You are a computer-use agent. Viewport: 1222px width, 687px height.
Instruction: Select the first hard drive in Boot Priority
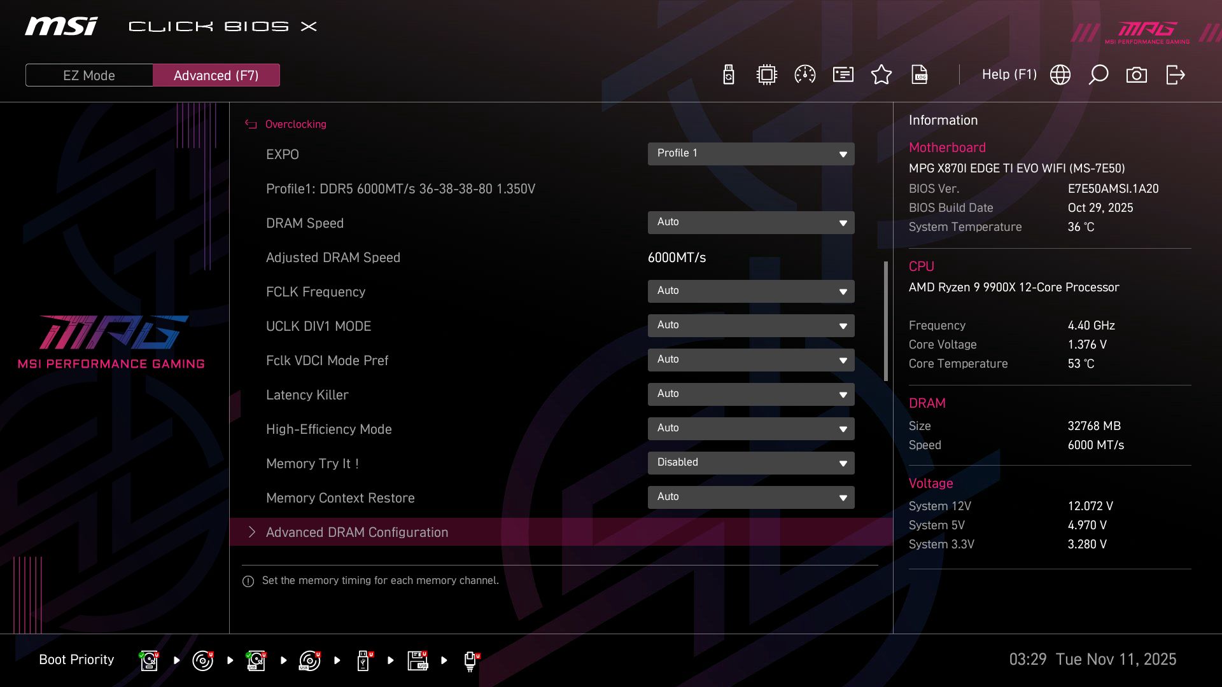[x=148, y=660]
